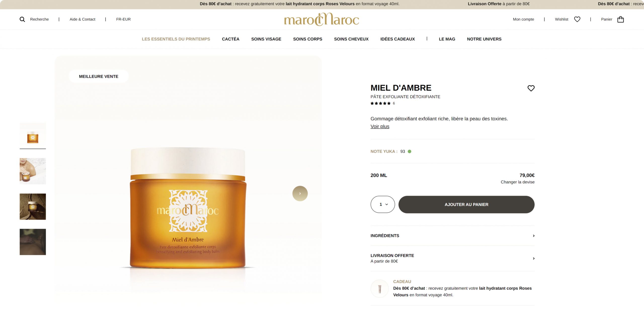Select the jar on sand thumbnail
Screen dimensions: 644x334
(x=33, y=207)
